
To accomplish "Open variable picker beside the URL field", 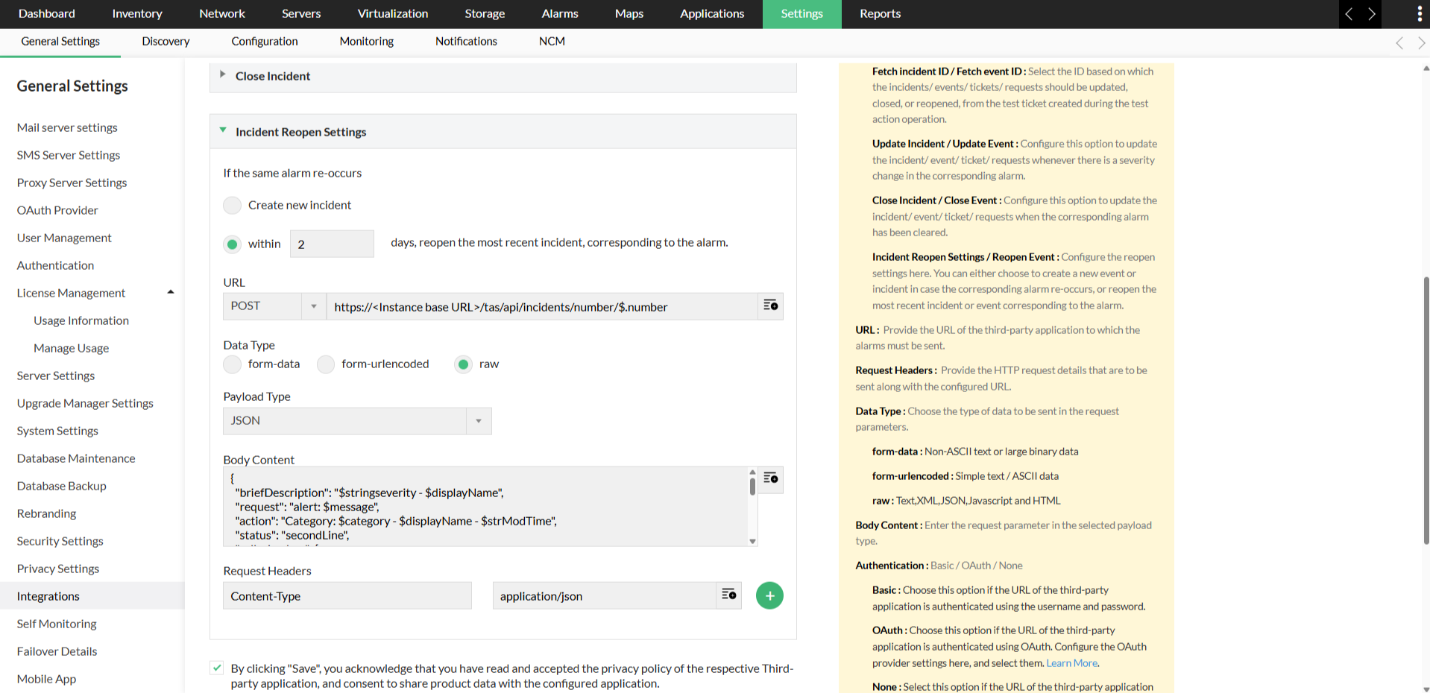I will coord(769,306).
